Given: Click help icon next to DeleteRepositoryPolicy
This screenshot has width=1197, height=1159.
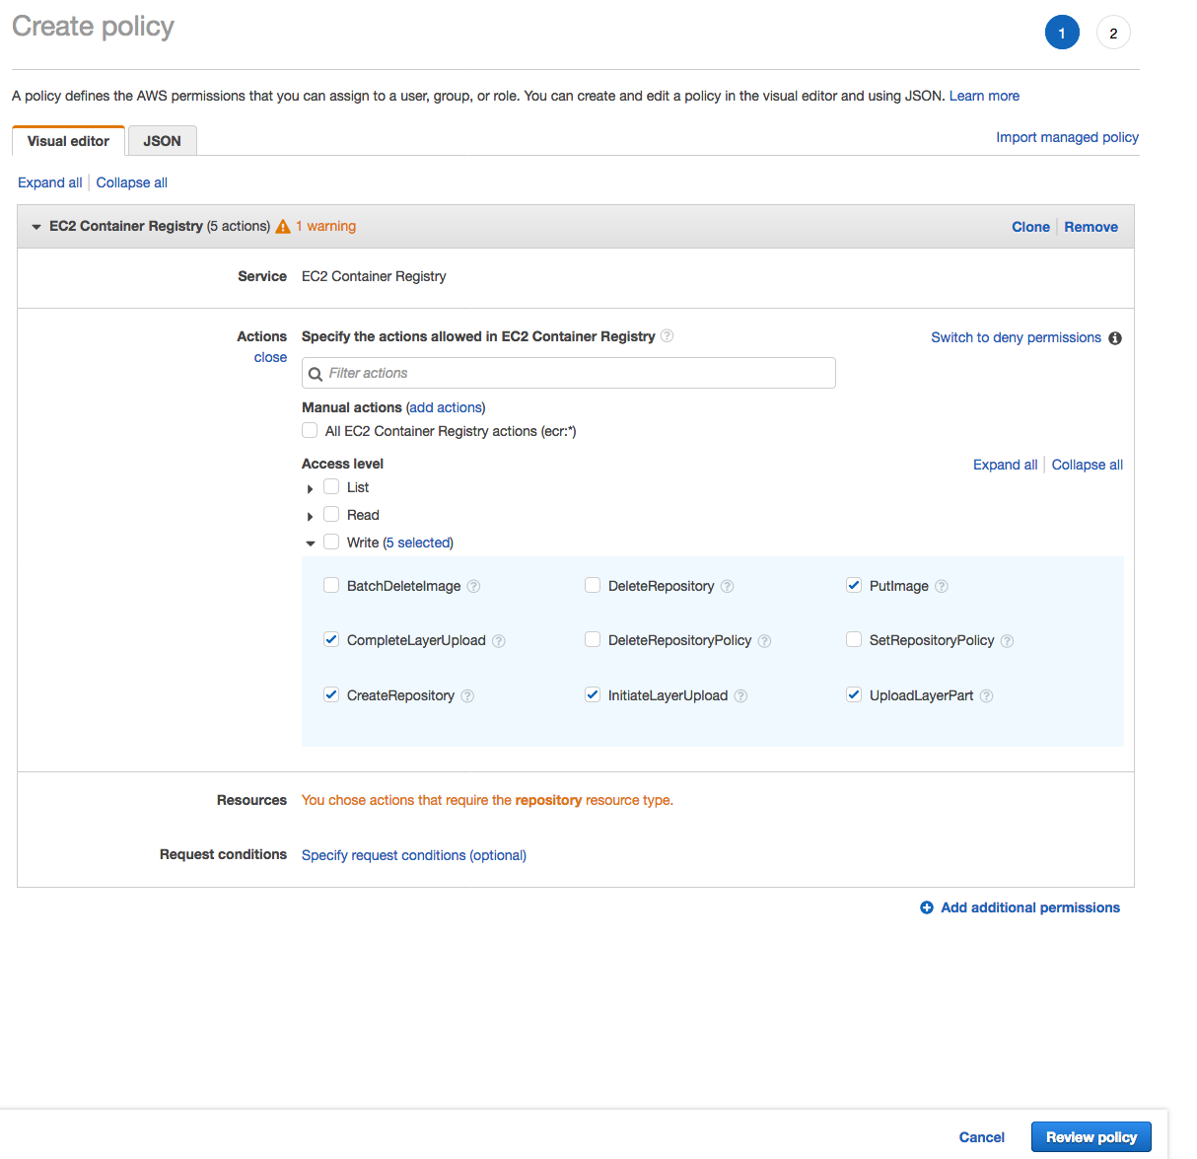Looking at the screenshot, I should pyautogui.click(x=764, y=641).
